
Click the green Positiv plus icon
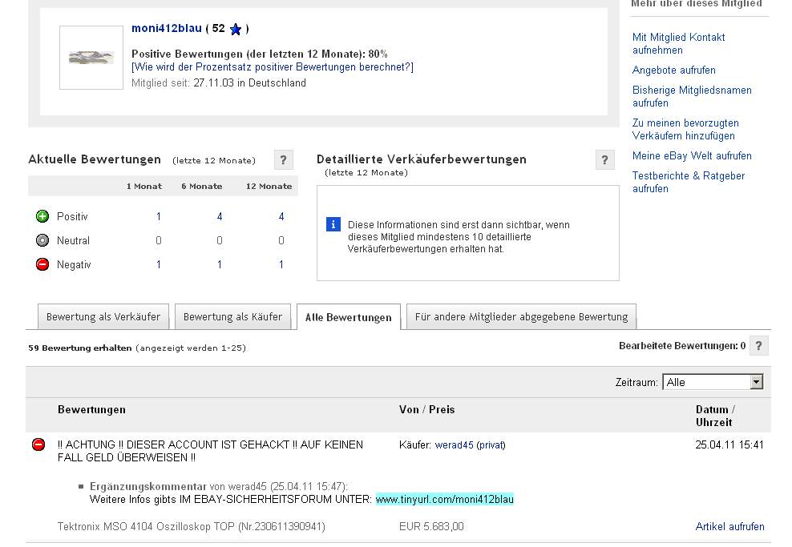point(42,216)
